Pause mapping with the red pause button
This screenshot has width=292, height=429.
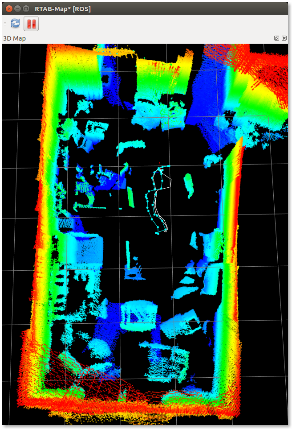(31, 24)
